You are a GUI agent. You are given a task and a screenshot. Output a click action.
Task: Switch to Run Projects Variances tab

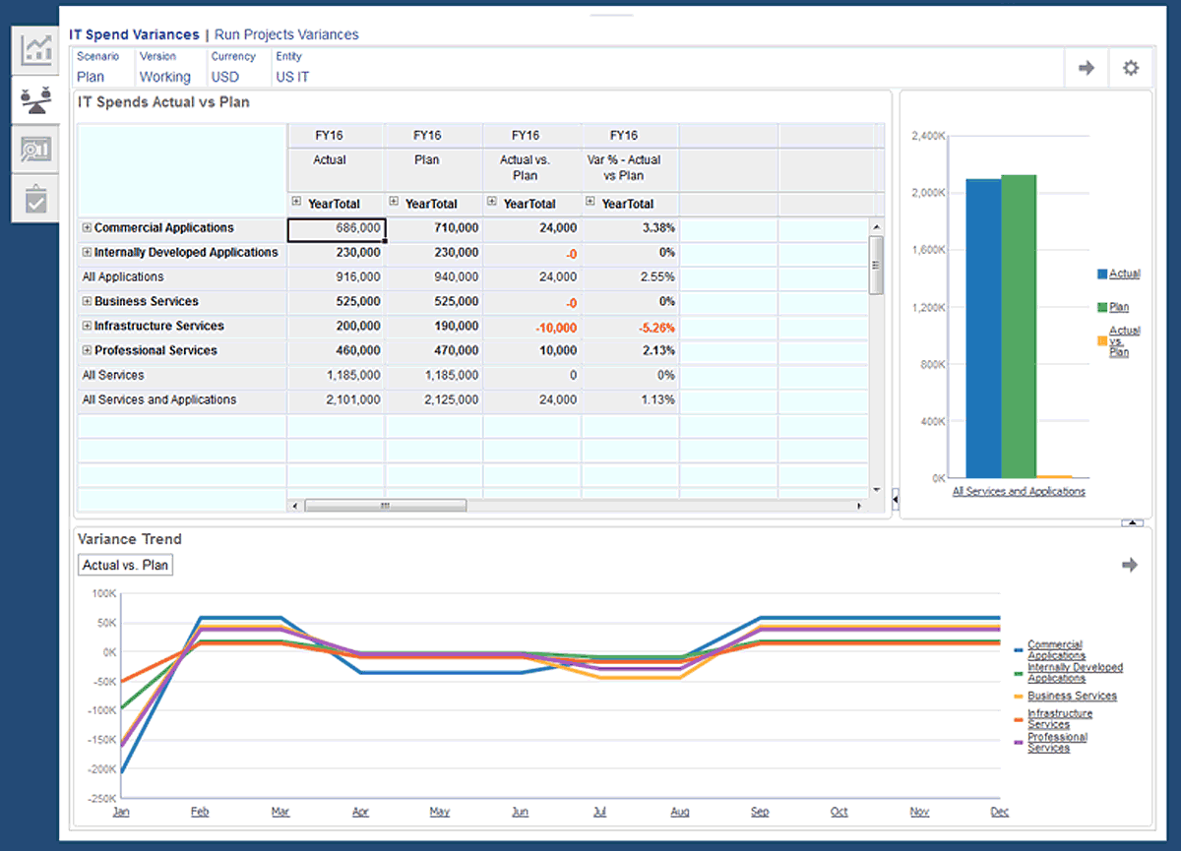point(286,34)
